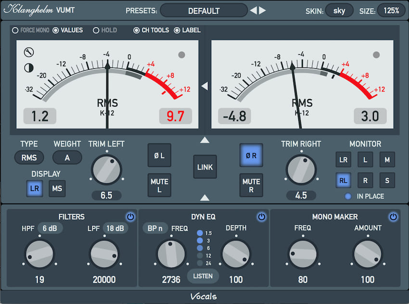Set monitor to LR
Screen dimensions: 409x304
point(343,160)
